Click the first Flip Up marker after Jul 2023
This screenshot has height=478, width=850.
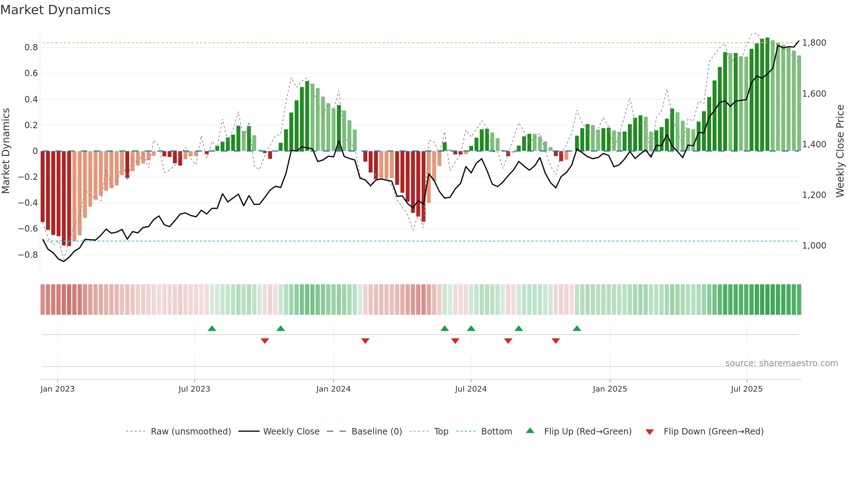(x=212, y=328)
